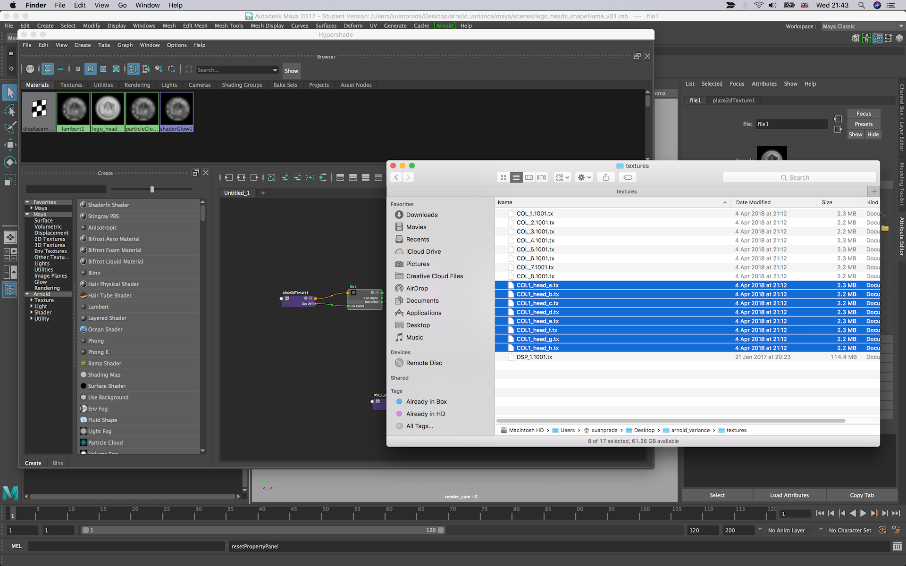
Task: Click Desktop in Finder path bar
Action: click(640, 430)
